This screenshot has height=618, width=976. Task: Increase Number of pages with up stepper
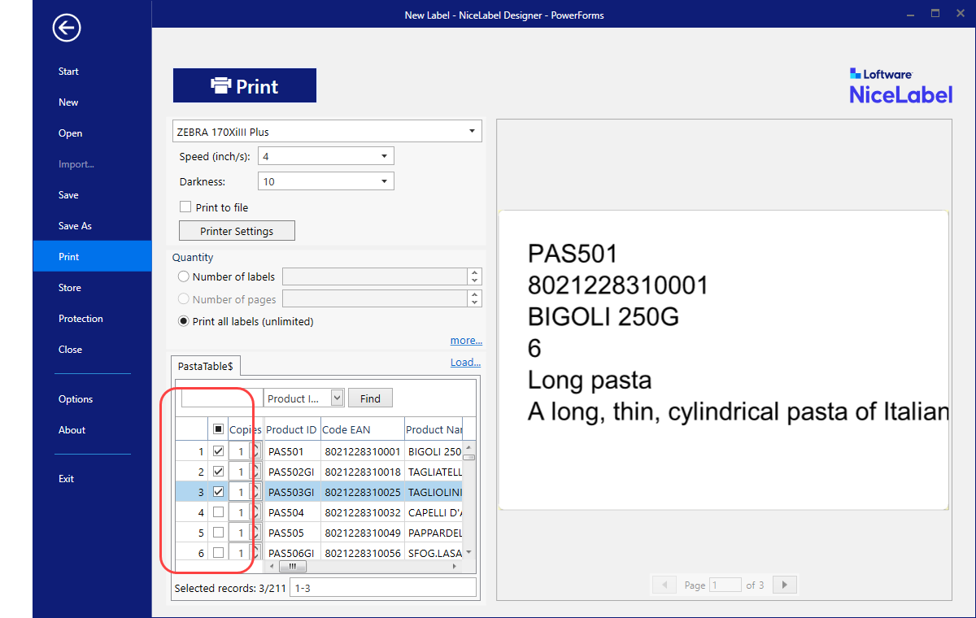click(x=475, y=295)
